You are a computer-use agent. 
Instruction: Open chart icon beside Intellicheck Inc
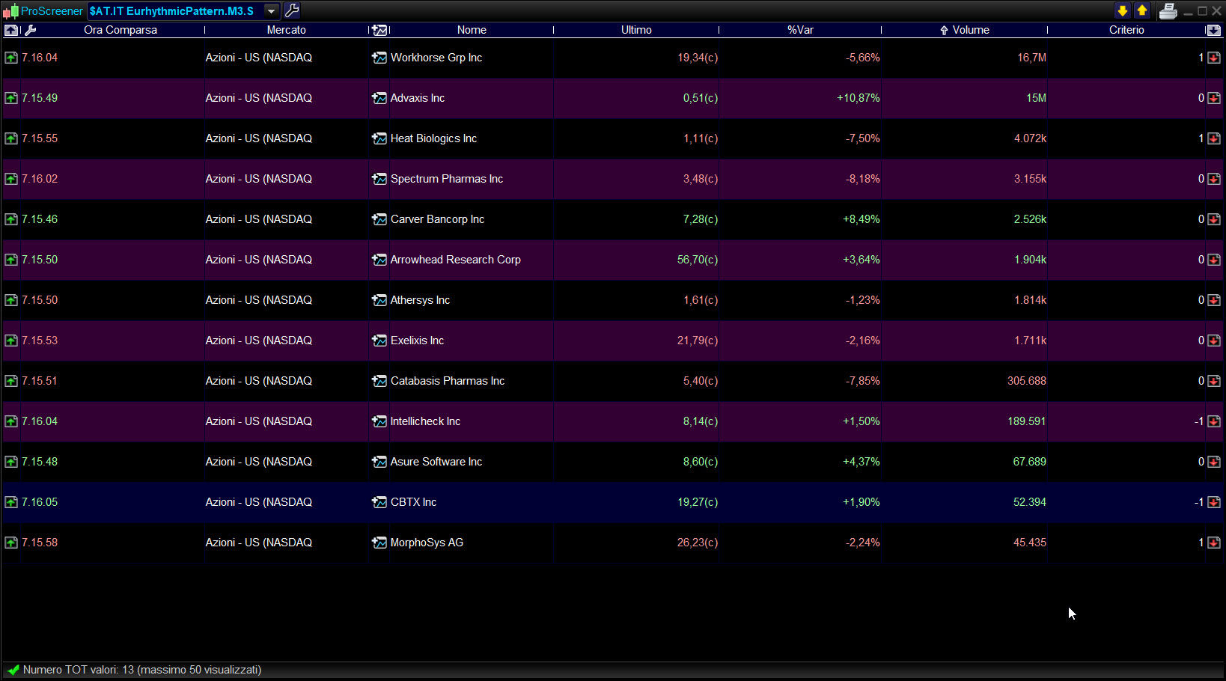[x=379, y=421]
